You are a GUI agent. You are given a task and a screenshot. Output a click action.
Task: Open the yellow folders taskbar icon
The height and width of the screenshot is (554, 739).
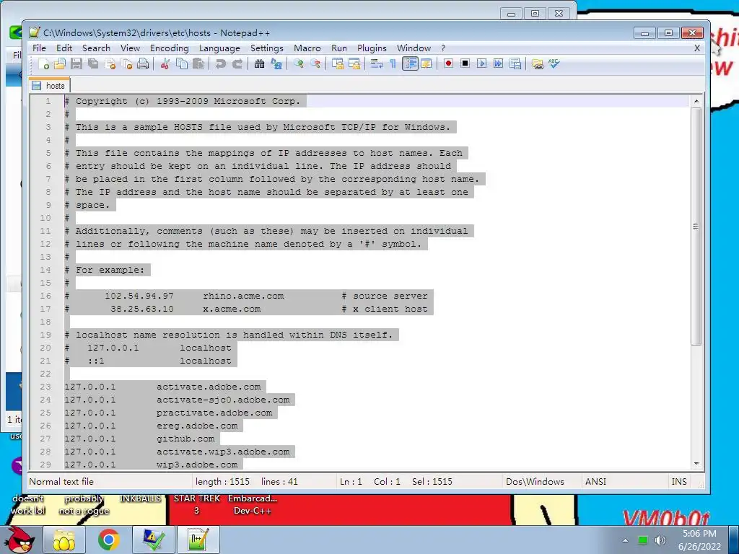coord(64,540)
